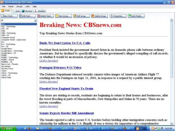
Task: Open the Links menu in menu bar
Action: pyautogui.click(x=27, y=7)
